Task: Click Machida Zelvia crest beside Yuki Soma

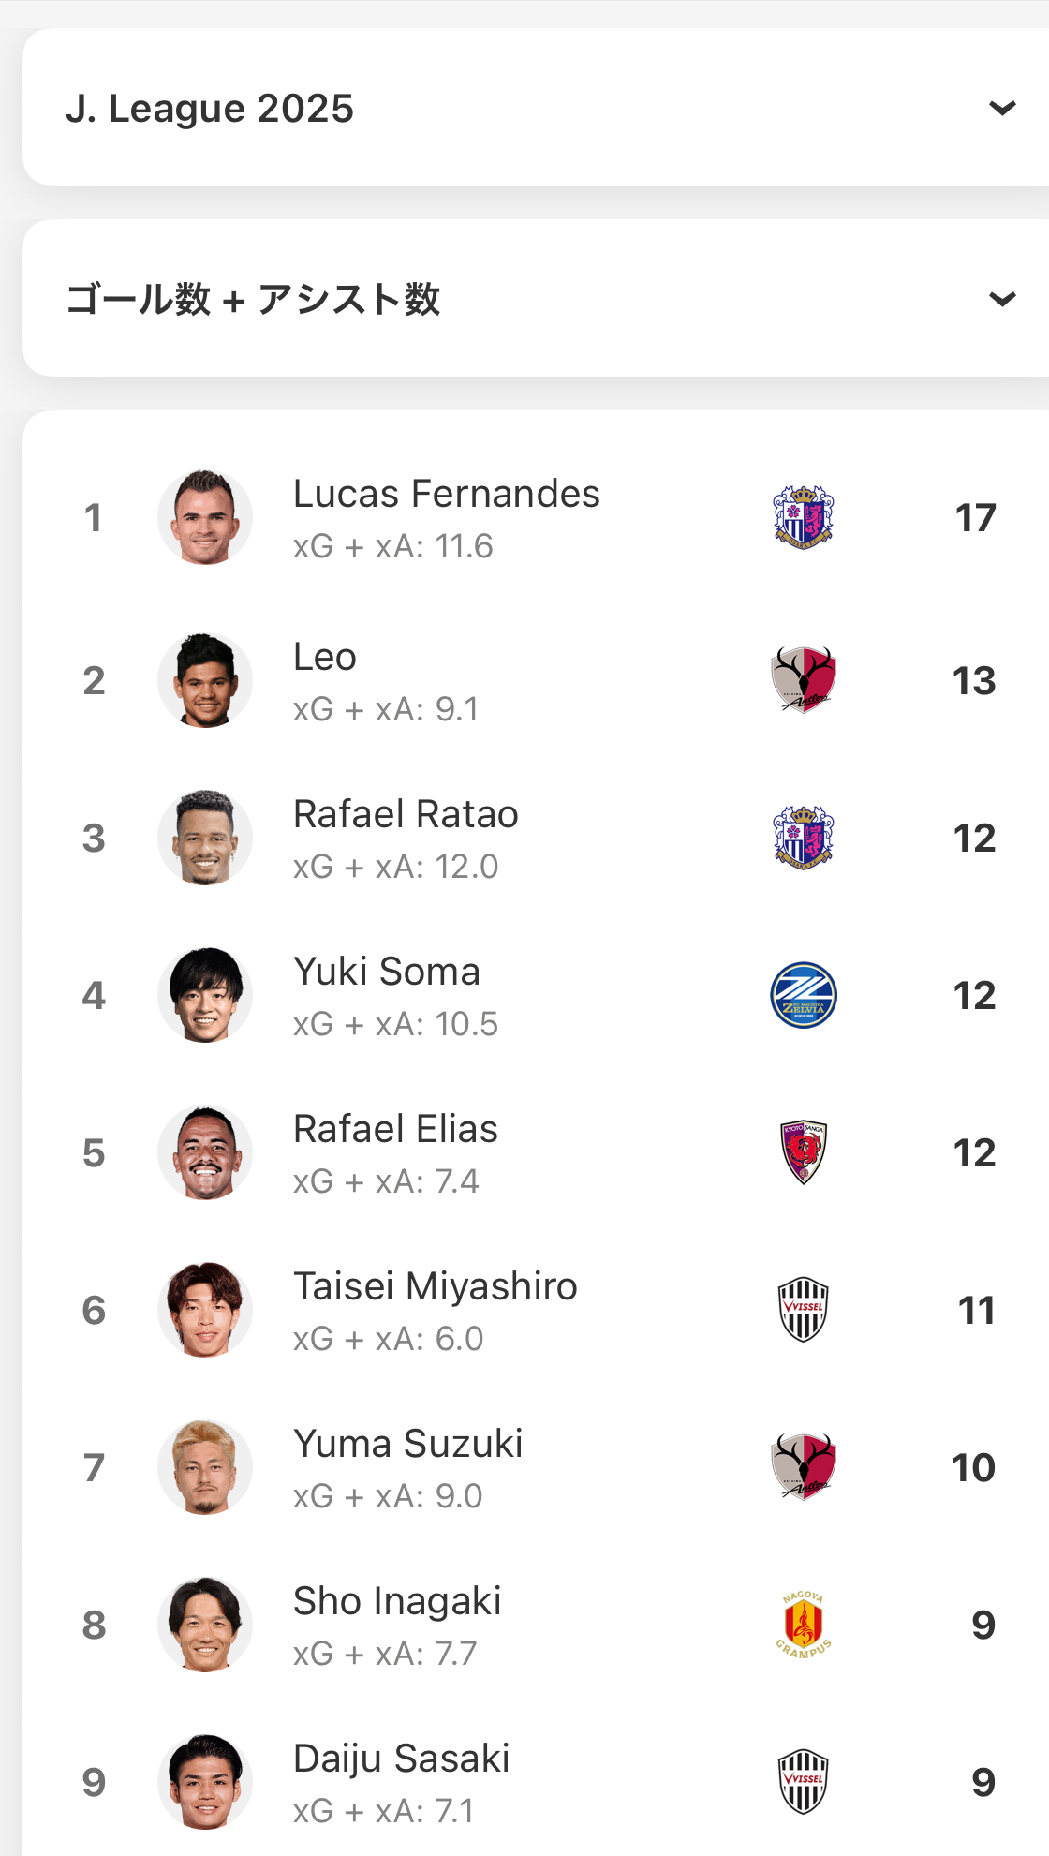Action: tap(804, 995)
